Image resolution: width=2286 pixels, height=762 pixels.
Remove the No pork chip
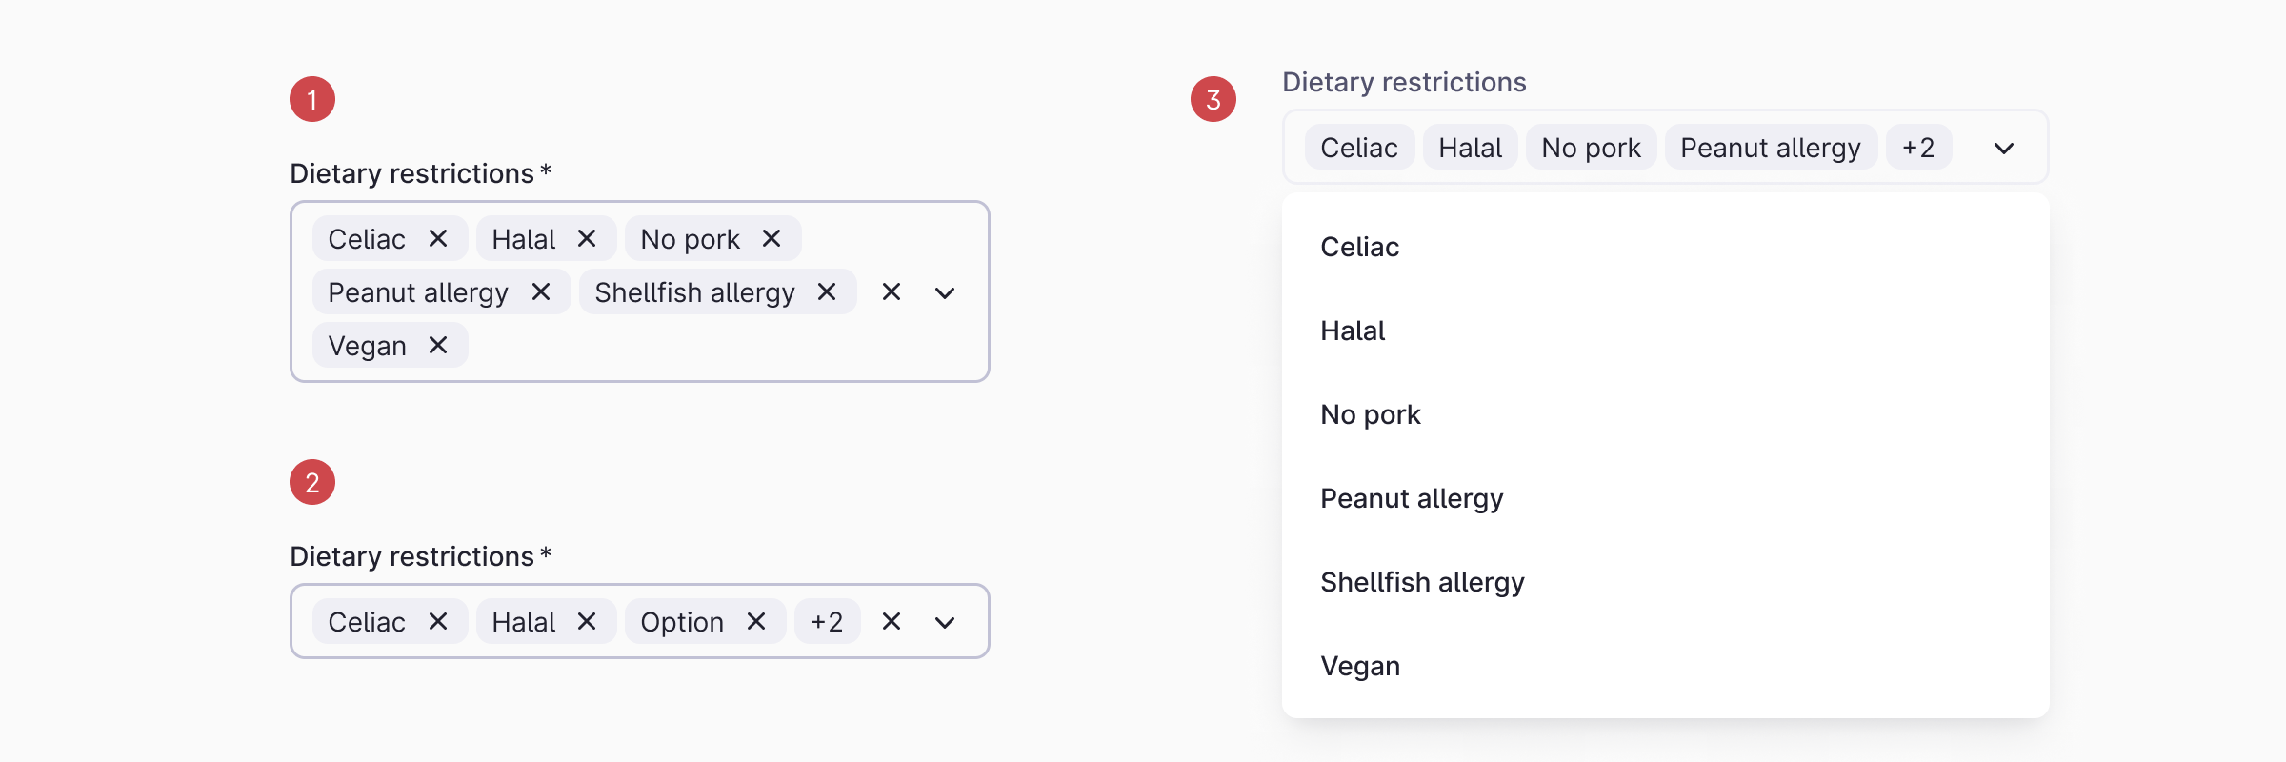coord(772,238)
